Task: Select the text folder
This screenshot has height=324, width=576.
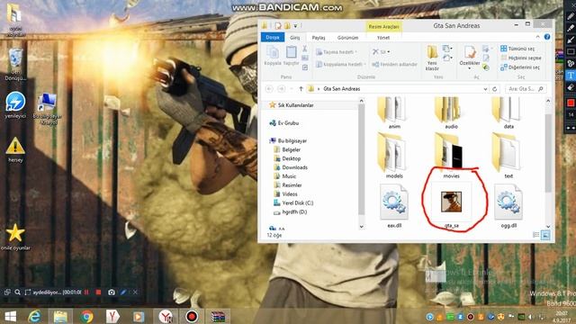Action: pos(508,156)
